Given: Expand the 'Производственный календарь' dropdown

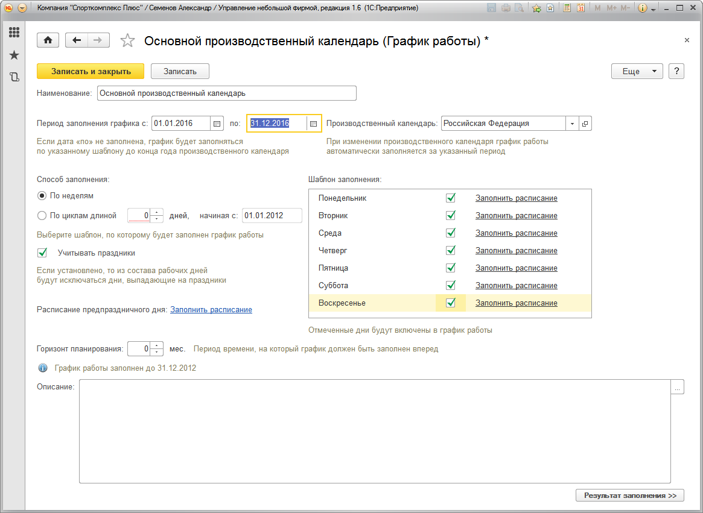Looking at the screenshot, I should click(x=571, y=124).
